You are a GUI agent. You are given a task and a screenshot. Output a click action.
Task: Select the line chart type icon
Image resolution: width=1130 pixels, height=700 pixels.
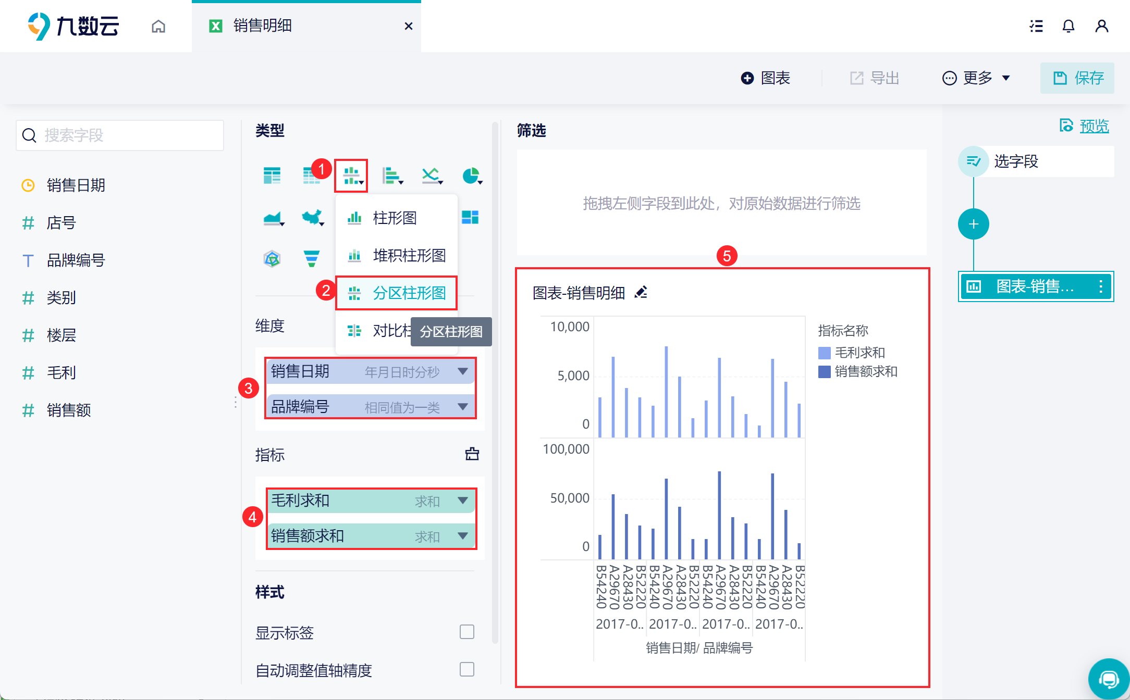click(432, 176)
